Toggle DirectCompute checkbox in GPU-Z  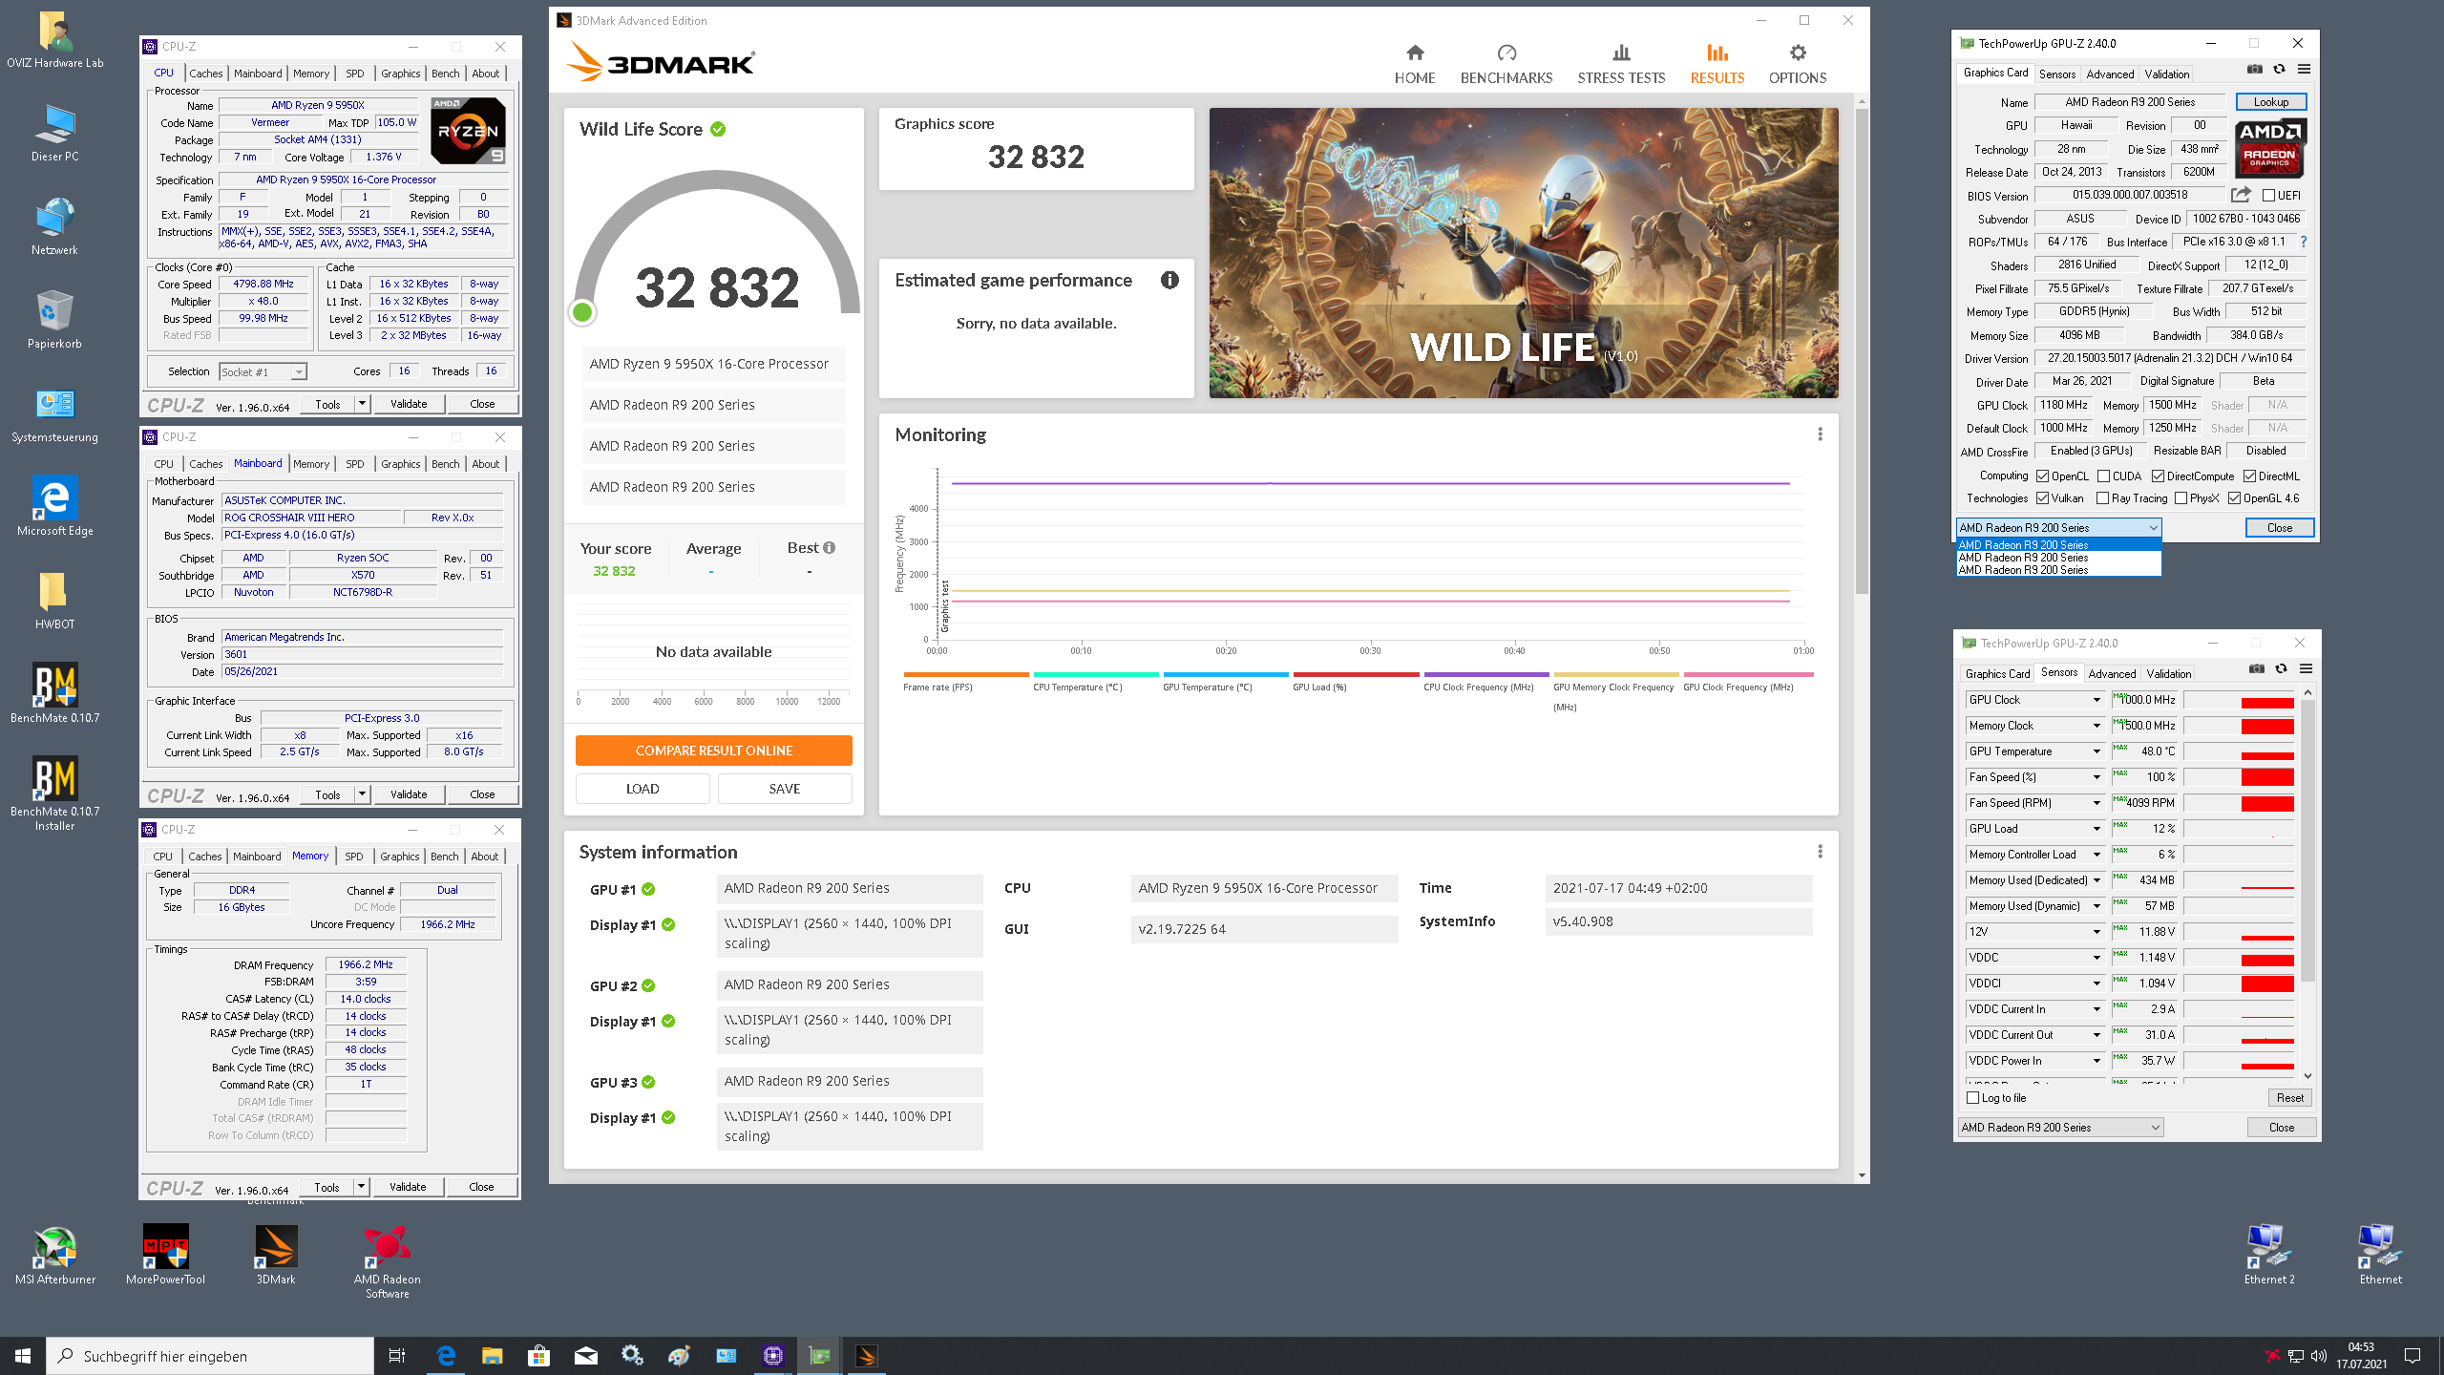(2157, 476)
